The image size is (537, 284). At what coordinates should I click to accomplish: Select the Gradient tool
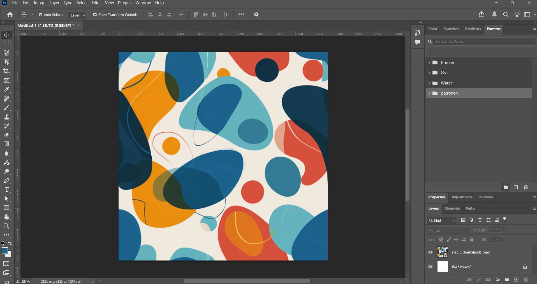[x=6, y=144]
